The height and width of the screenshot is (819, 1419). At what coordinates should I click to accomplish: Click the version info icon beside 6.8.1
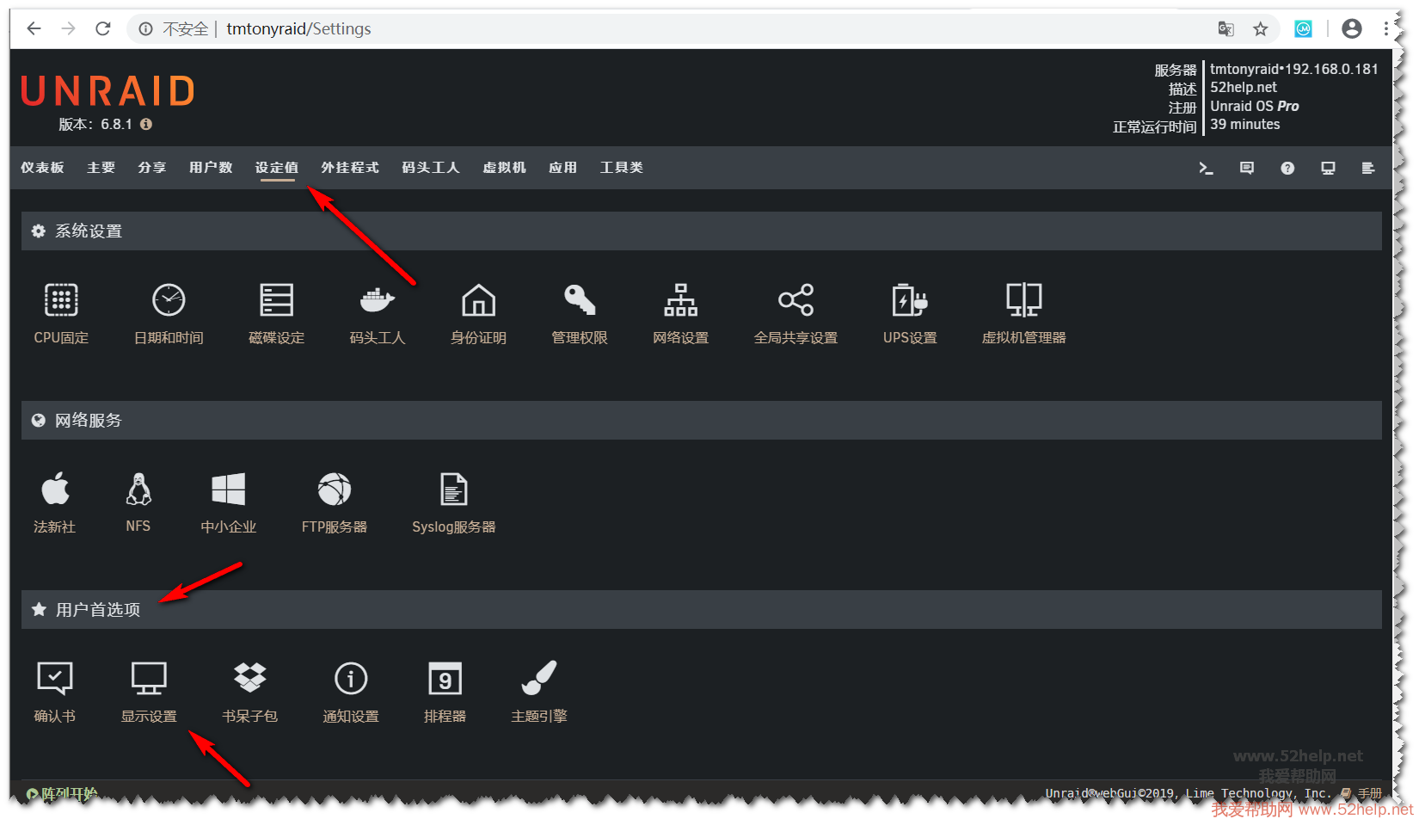click(x=146, y=124)
